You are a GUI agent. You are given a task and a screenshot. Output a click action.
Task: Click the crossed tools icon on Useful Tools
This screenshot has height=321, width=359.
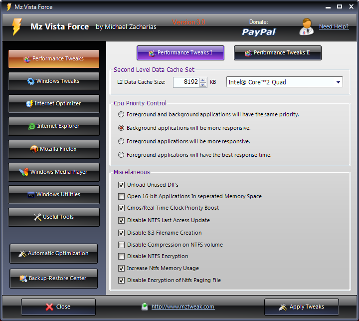(x=37, y=217)
